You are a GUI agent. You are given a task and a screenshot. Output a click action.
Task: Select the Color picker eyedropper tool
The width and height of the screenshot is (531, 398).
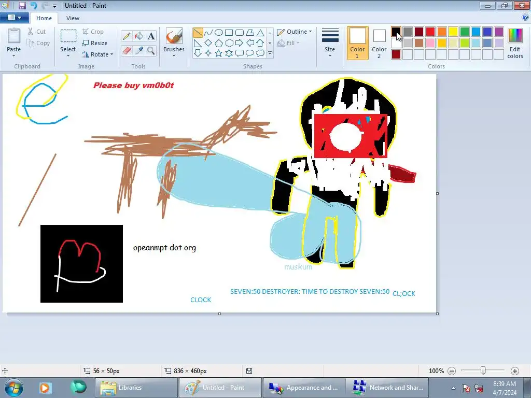[139, 51]
